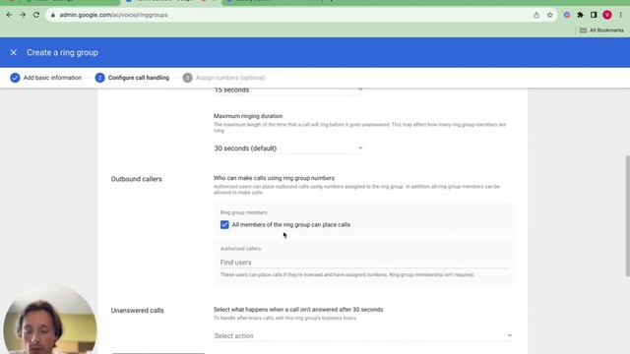Click the Authorized callers label
Screen dimensions: 630x354
coord(240,249)
